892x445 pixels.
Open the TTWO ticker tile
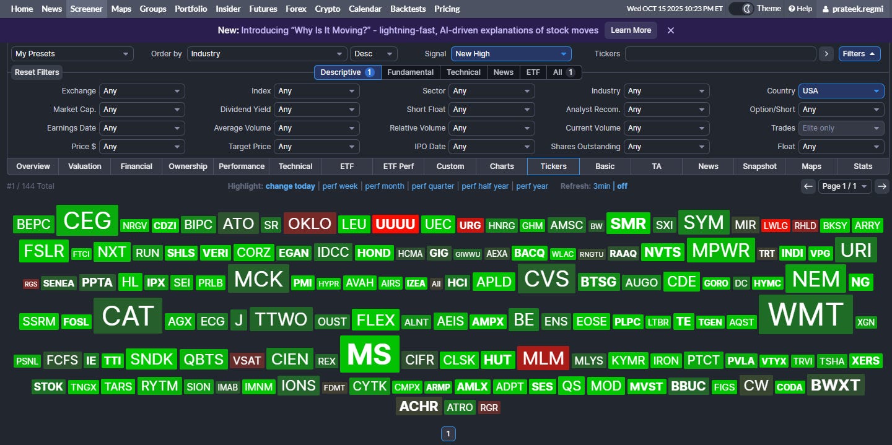pyautogui.click(x=281, y=319)
